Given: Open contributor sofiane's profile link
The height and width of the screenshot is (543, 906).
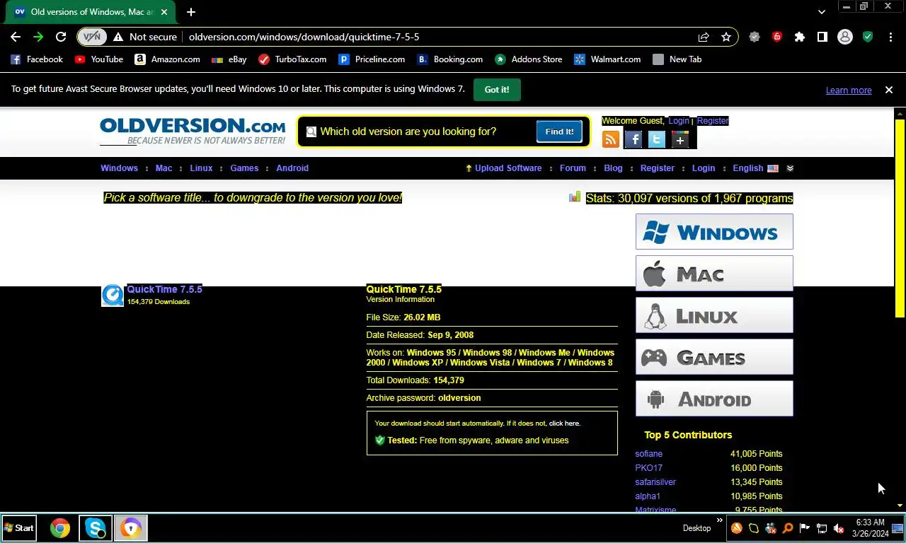Looking at the screenshot, I should (648, 454).
